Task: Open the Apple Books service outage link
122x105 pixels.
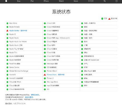Action: (x=18, y=31)
